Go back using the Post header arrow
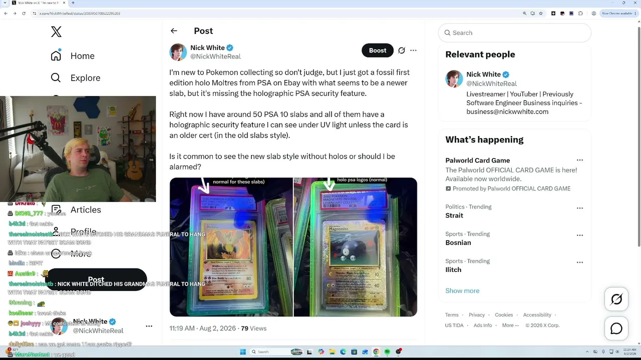This screenshot has width=641, height=360. click(174, 31)
